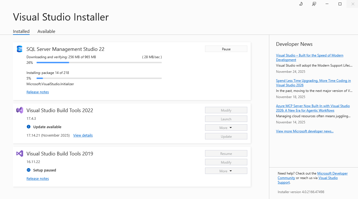Image resolution: width=358 pixels, height=199 pixels.
Task: View details of the 17.14.21 update
Action: point(83,135)
